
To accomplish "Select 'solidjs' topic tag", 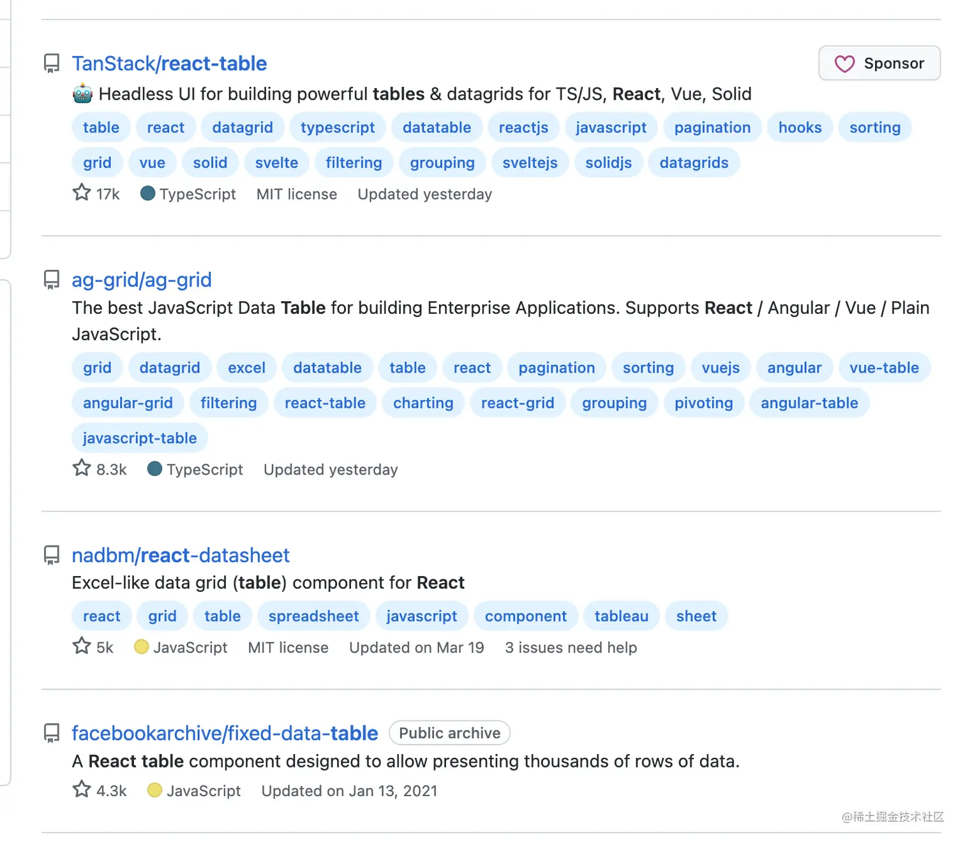I will click(x=608, y=163).
